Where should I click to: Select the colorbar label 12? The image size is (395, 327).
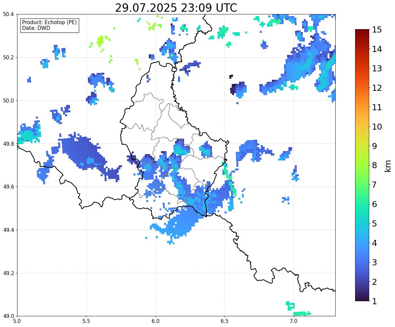pyautogui.click(x=377, y=88)
